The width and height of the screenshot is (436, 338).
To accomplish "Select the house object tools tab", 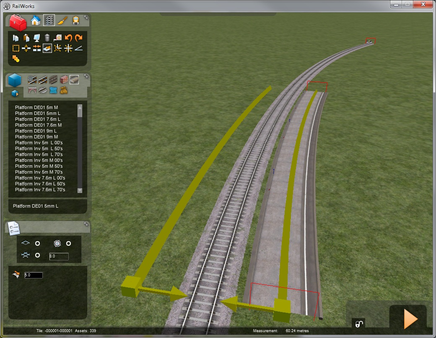I will click(x=36, y=21).
